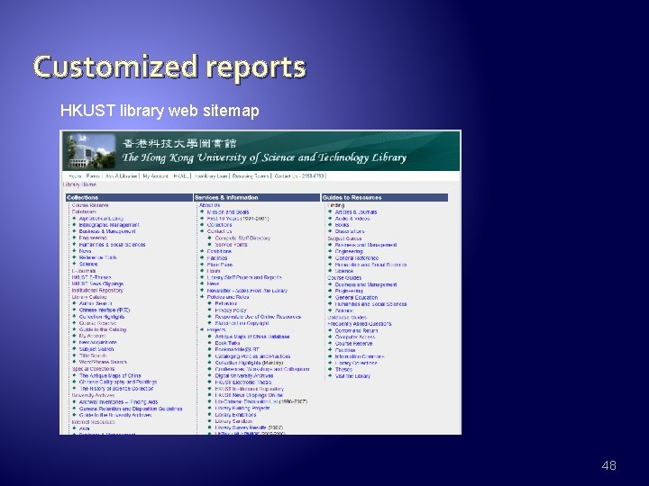Open the Chinese Interface catalog link
Screen dimensions: 649x486
(x=105, y=310)
